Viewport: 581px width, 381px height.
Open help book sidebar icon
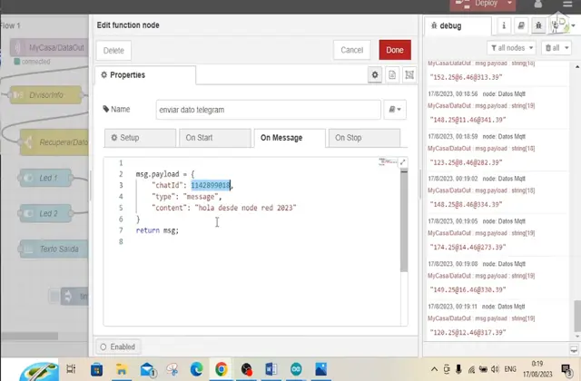point(520,25)
